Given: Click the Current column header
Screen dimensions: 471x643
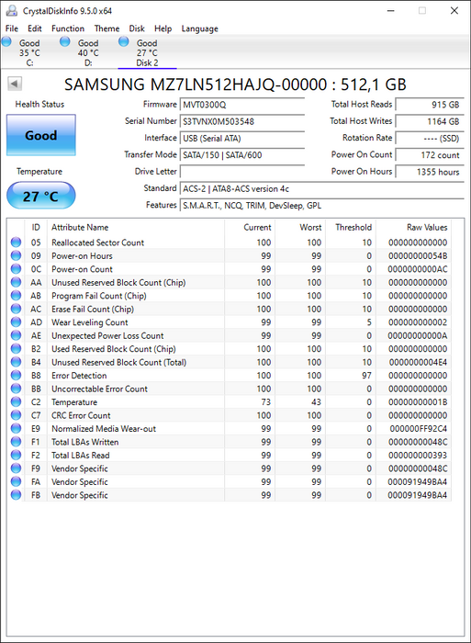Looking at the screenshot, I should point(250,227).
